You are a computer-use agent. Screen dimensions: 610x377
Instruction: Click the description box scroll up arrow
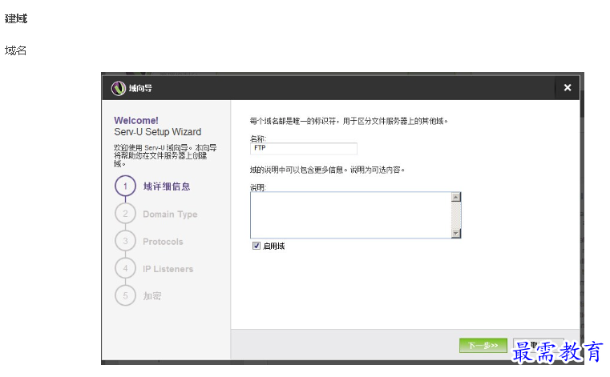tap(456, 197)
